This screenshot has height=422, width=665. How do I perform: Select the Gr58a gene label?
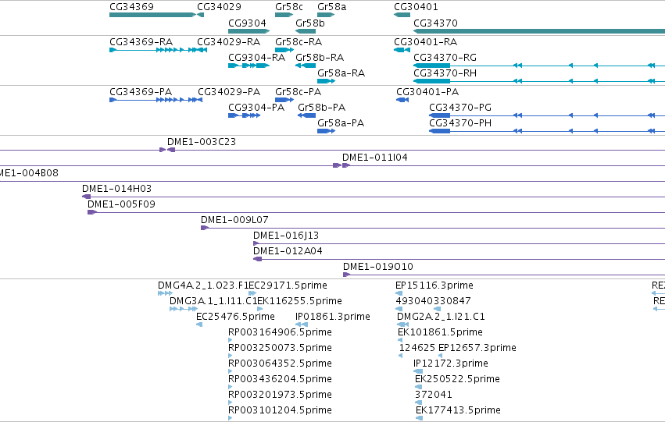coord(331,7)
